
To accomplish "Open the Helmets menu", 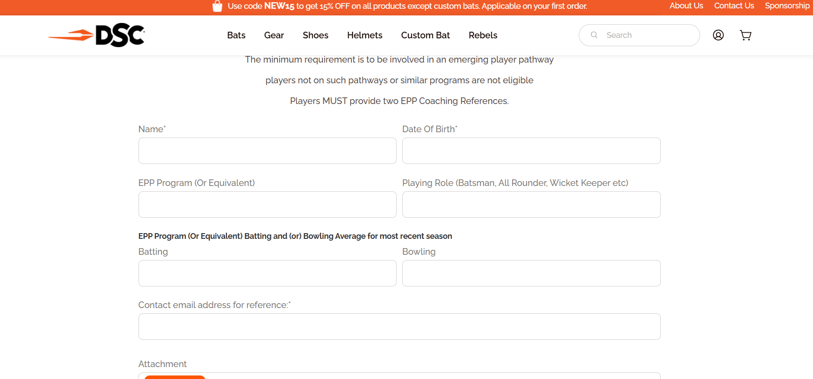I will (x=365, y=35).
